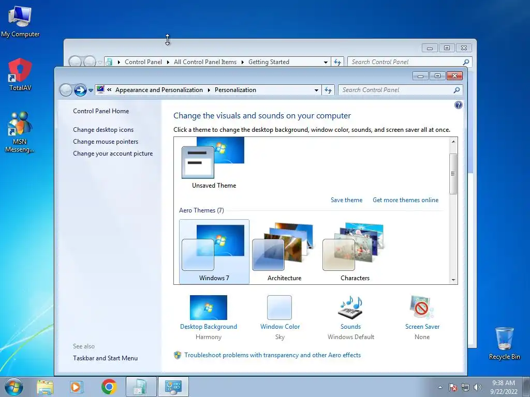Open the My Computer desktop icon

[20, 21]
